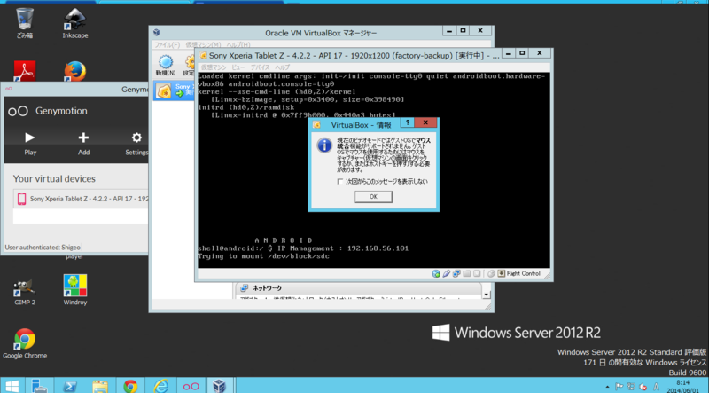Switch to VirtualBox via taskbar cube icon
Image resolution: width=709 pixels, height=393 pixels.
click(x=219, y=386)
